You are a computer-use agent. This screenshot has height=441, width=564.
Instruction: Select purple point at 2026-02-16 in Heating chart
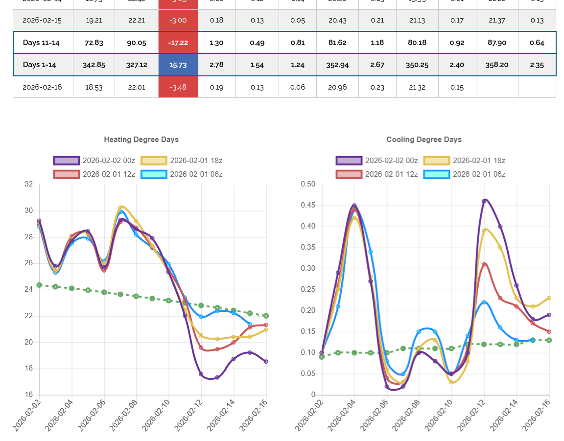point(266,362)
